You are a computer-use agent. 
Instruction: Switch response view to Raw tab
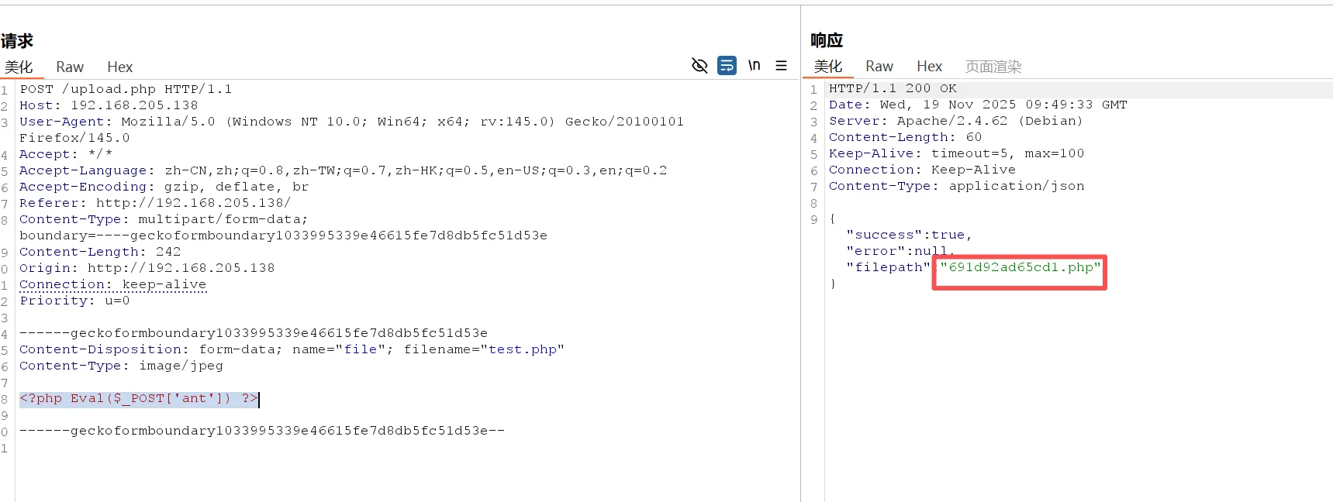pos(879,67)
